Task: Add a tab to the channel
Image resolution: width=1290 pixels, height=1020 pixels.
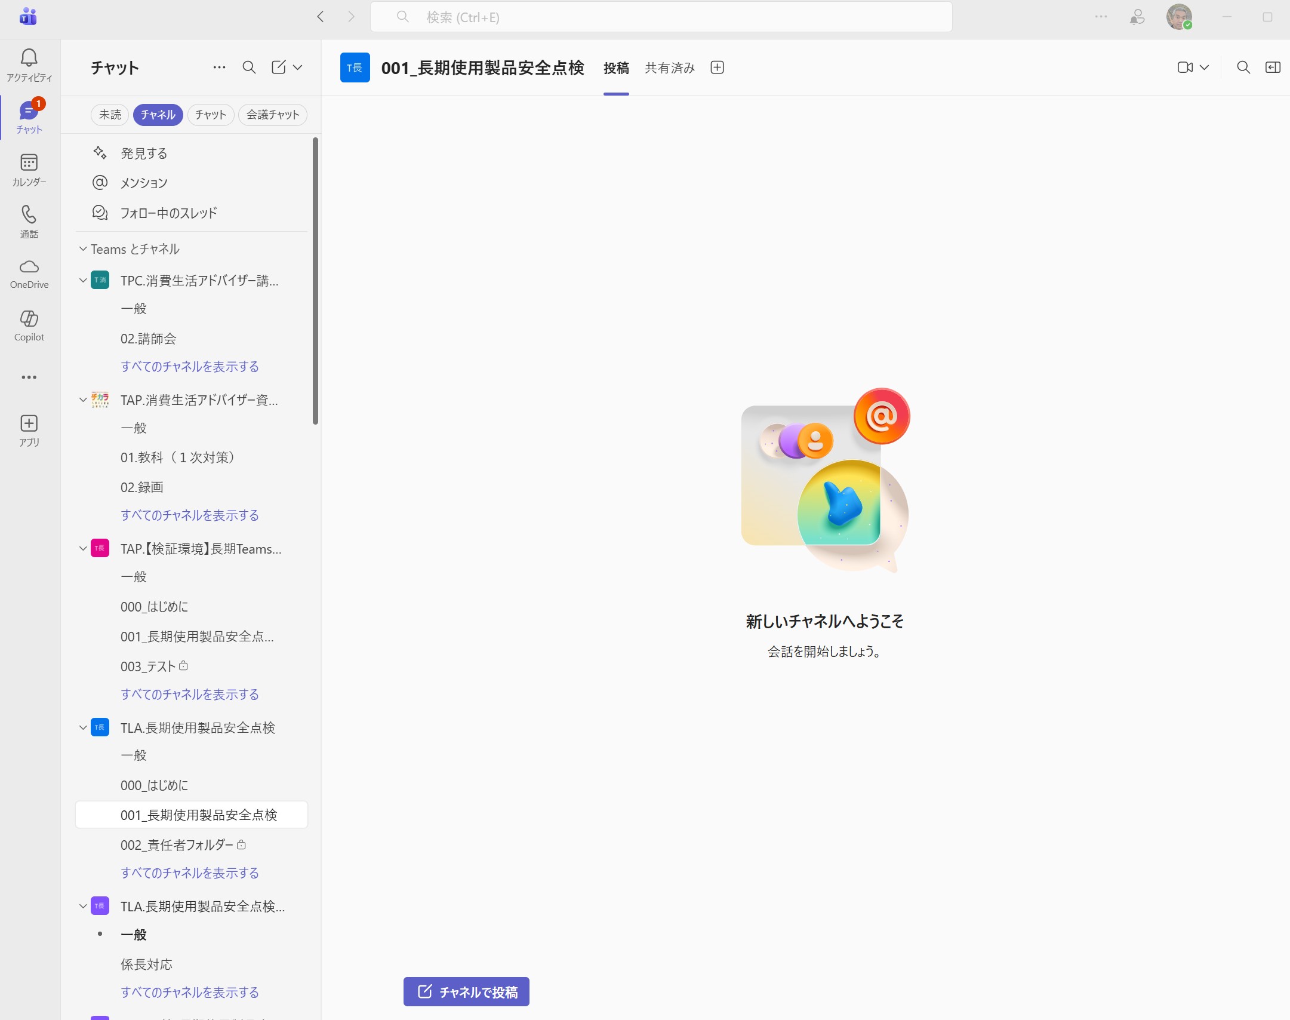Action: pyautogui.click(x=718, y=67)
